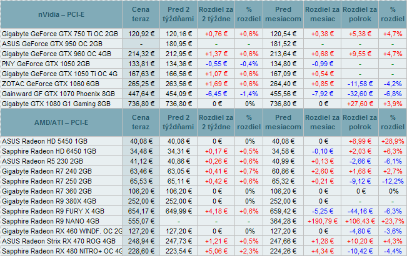Click the Gigabyte GeForce GTX 750 Ti OC 2GB row name
The height and width of the screenshot is (256, 407).
point(60,34)
